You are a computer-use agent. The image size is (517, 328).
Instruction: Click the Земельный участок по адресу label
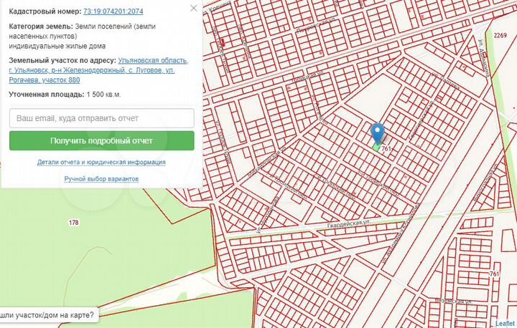coord(62,61)
